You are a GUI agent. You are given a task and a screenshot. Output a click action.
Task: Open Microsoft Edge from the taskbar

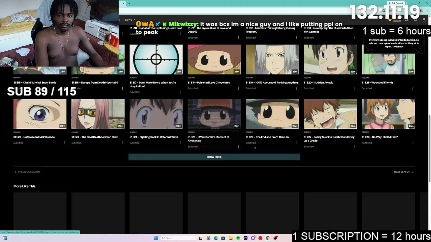pos(216,238)
